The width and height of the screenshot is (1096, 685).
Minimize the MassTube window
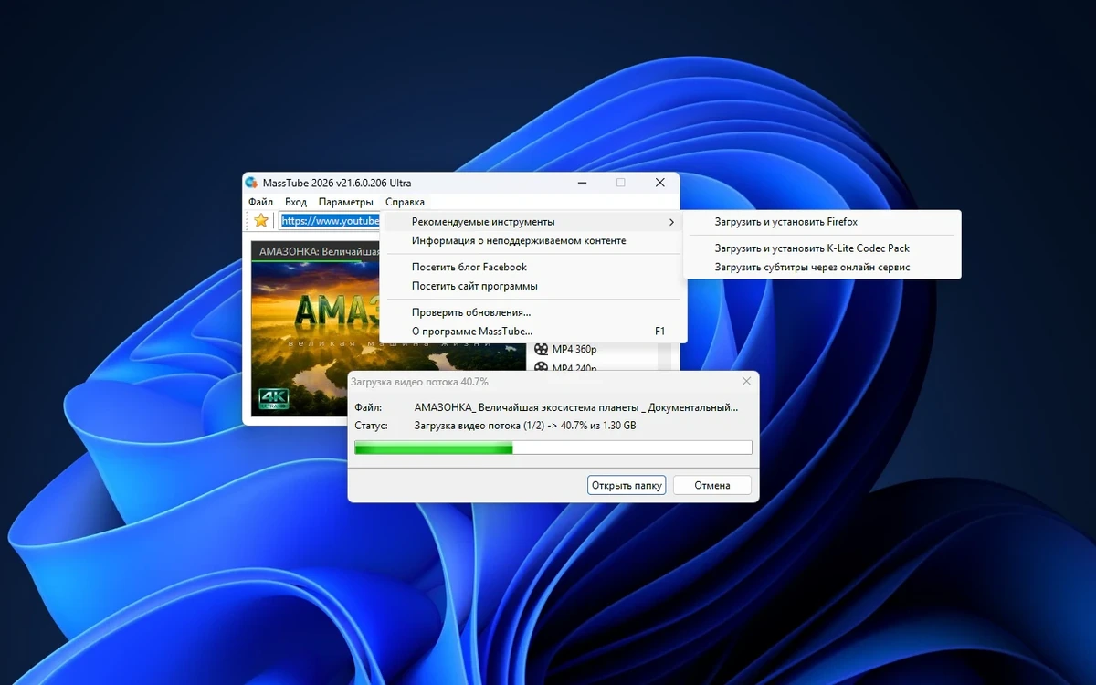582,183
